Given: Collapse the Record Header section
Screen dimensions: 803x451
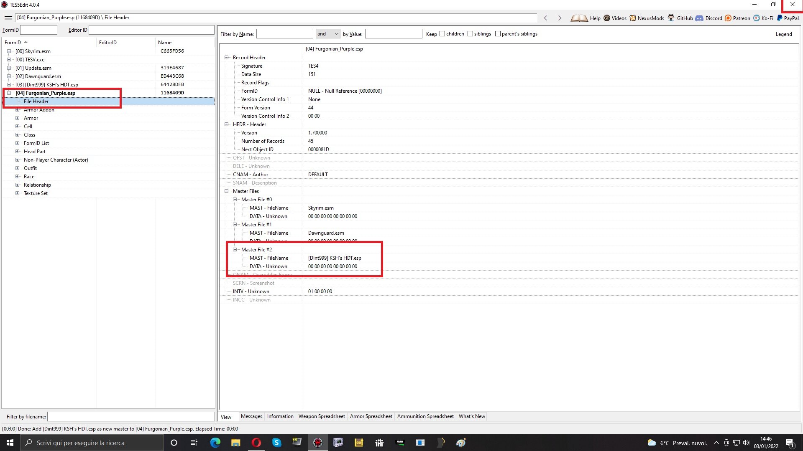Looking at the screenshot, I should tap(227, 58).
